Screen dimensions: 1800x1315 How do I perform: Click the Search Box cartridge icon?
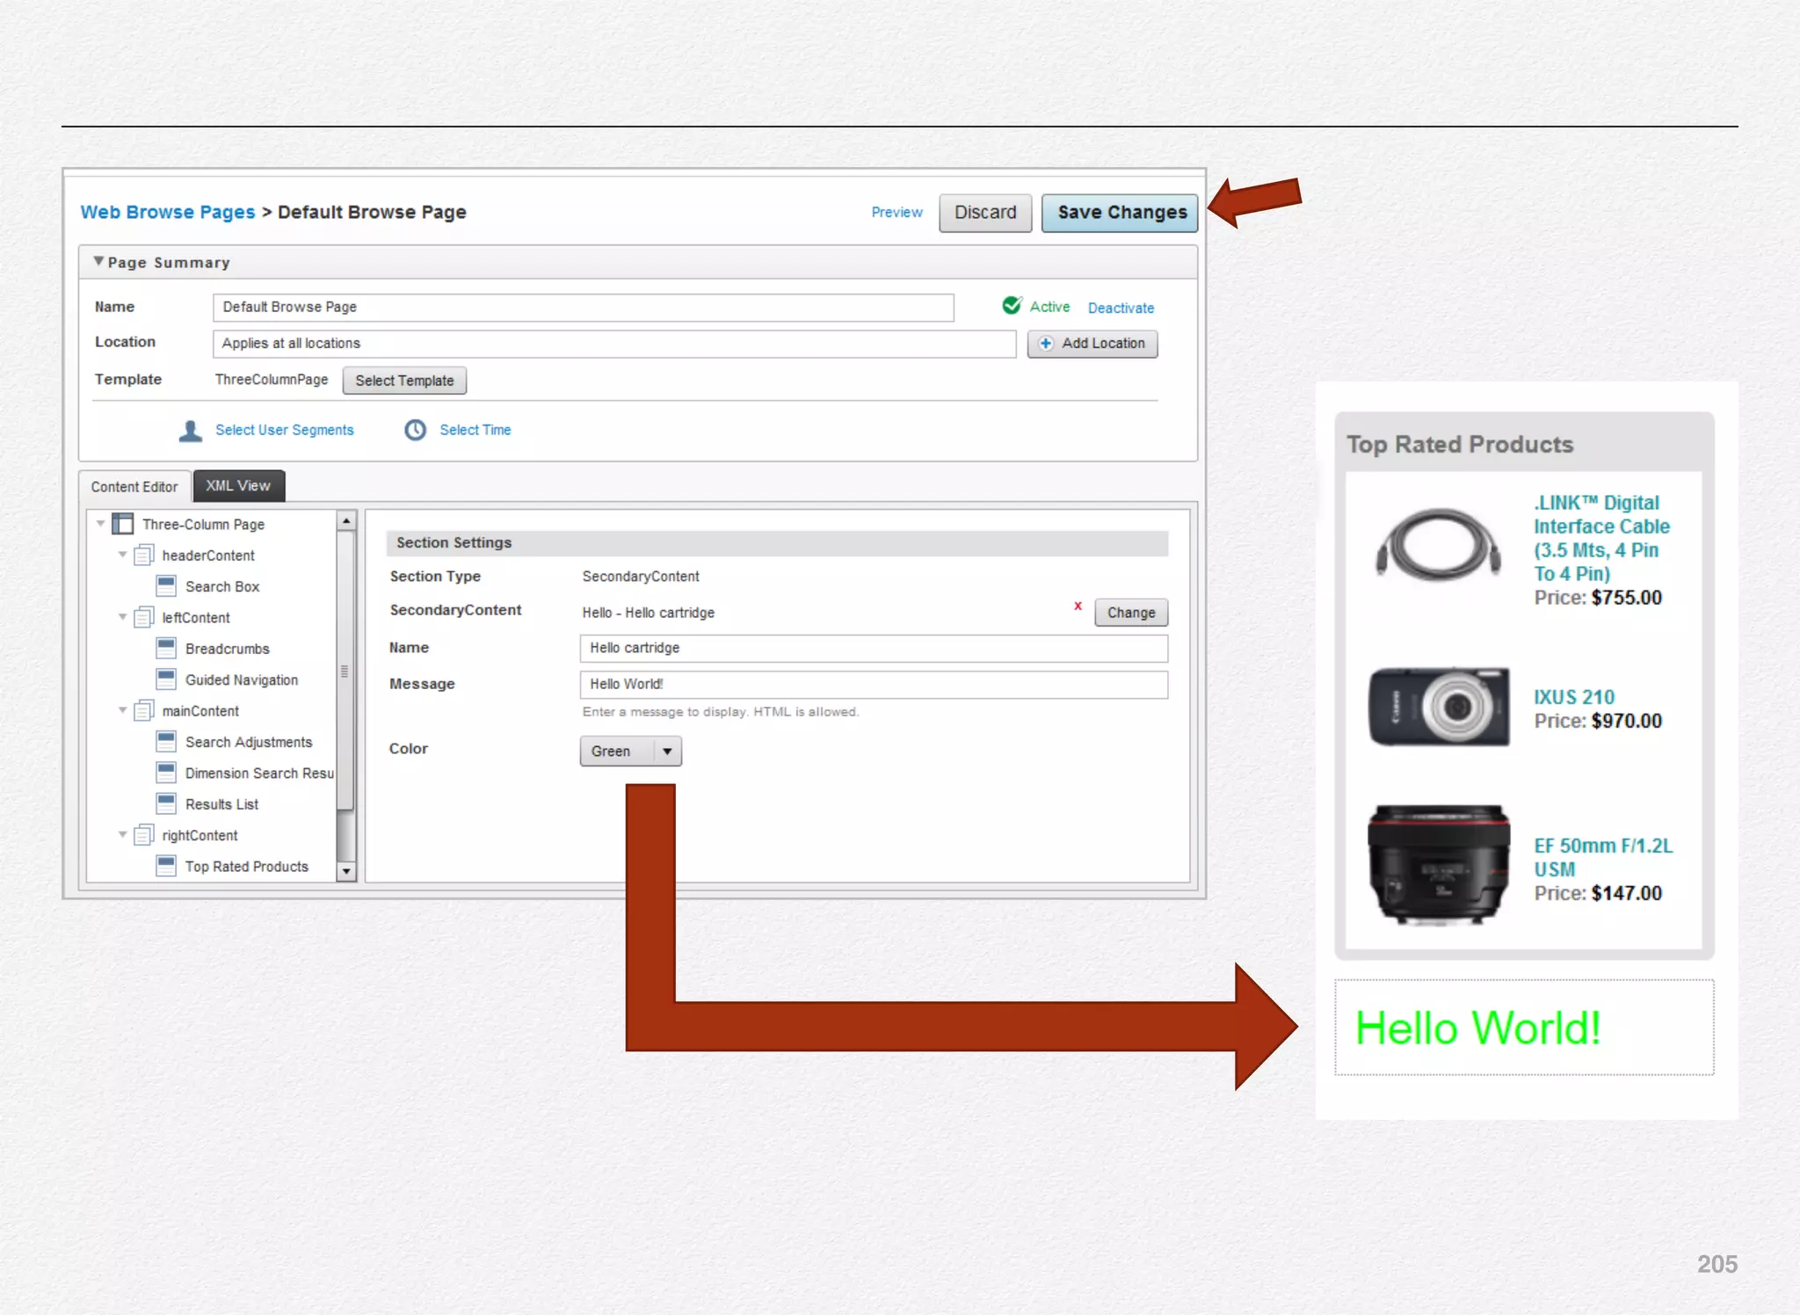pos(165,585)
